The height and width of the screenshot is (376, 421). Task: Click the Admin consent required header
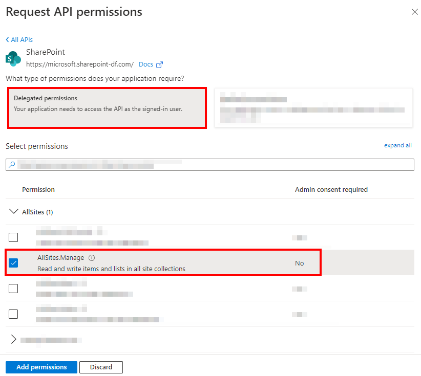point(331,190)
